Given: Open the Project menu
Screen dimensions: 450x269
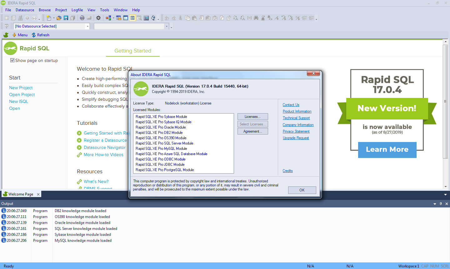Looking at the screenshot, I should pos(61,10).
